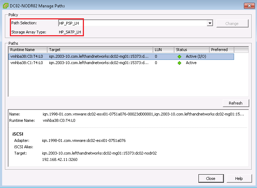Sort paths by Target column header
Image resolution: width=257 pixels, height=188 pixels.
click(100, 50)
